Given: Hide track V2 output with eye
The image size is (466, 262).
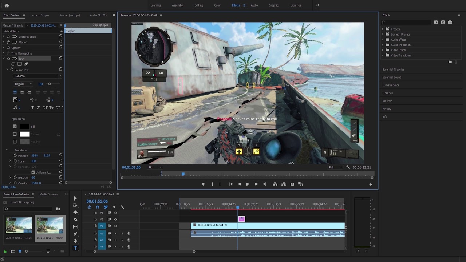Looking at the screenshot, I should pyautogui.click(x=116, y=219).
